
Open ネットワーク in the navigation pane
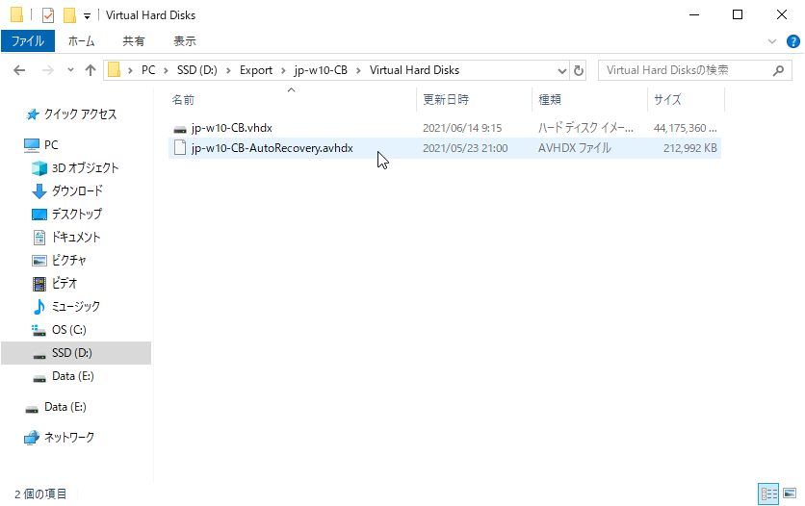(68, 438)
